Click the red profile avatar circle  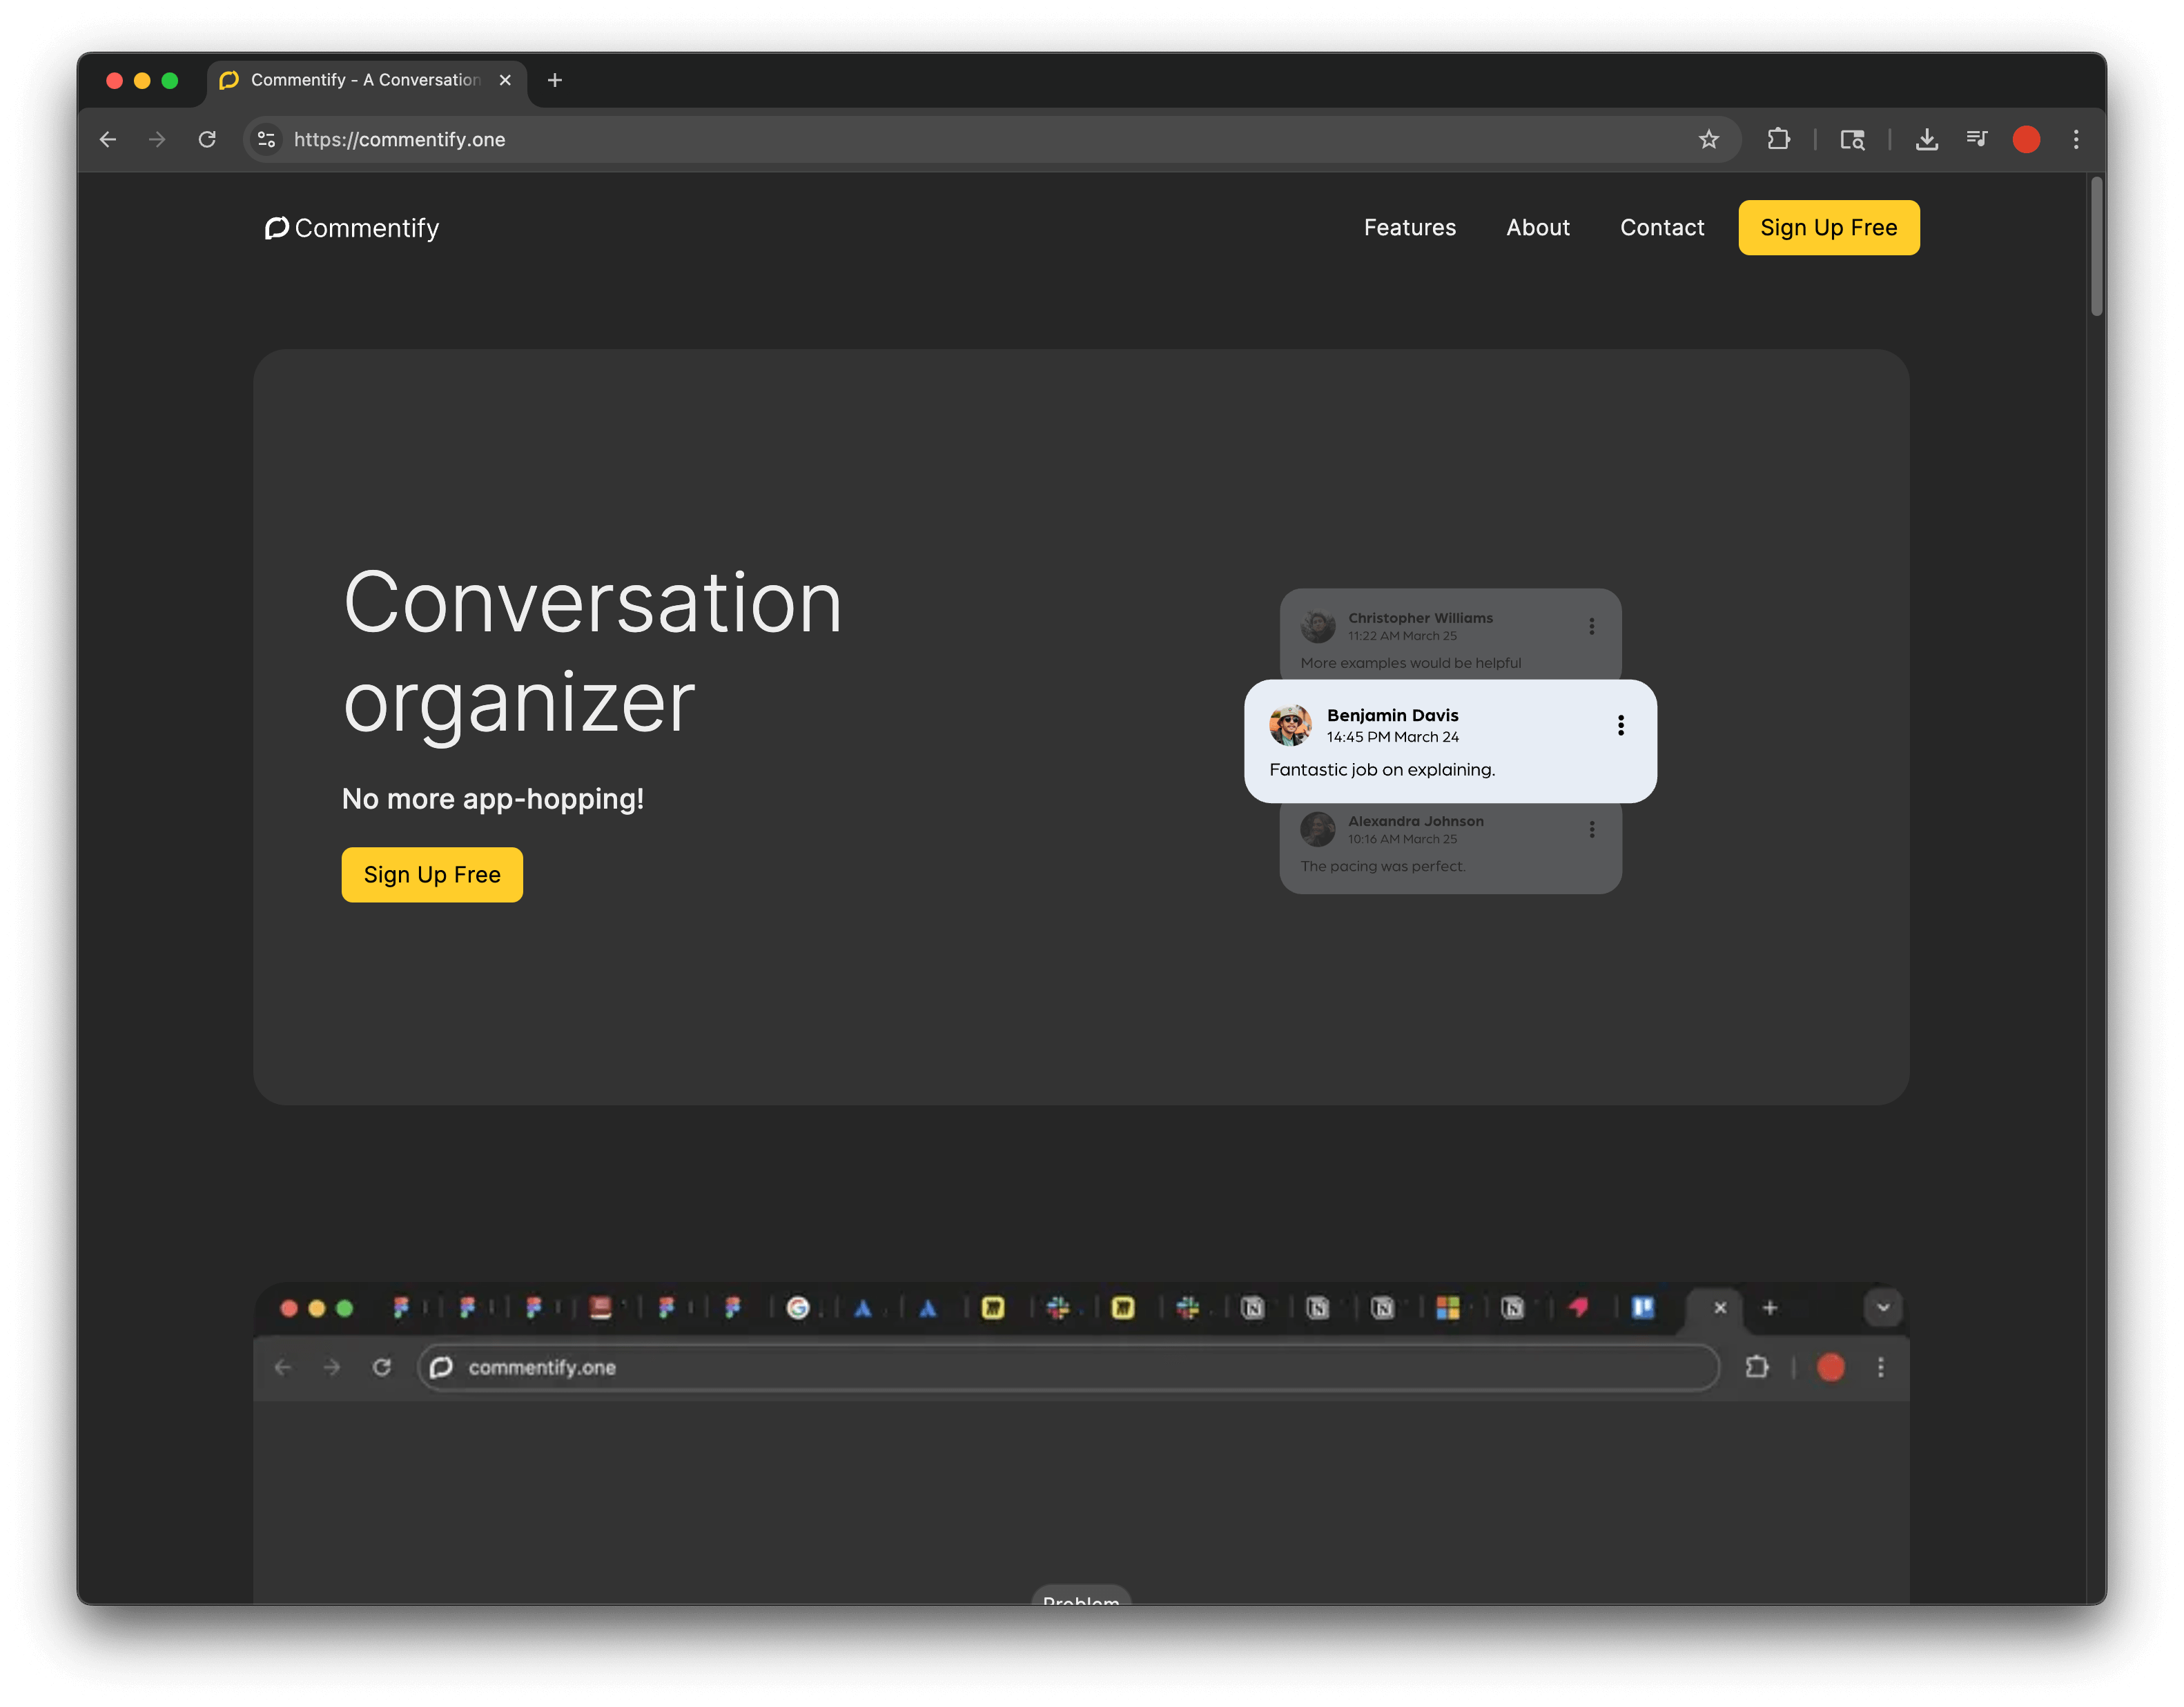click(x=2026, y=140)
